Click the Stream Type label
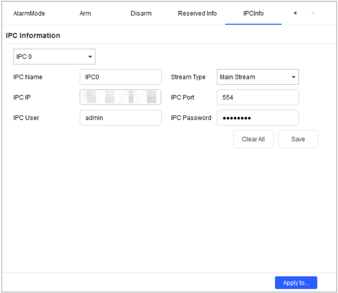Image resolution: width=338 pixels, height=293 pixels. (x=188, y=77)
